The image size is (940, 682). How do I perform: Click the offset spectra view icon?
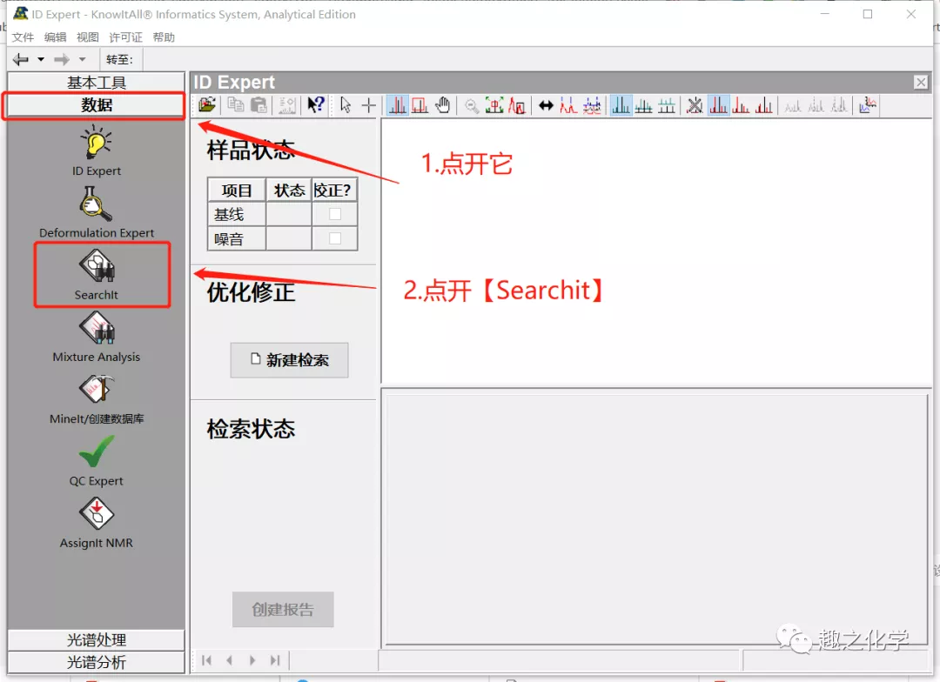[643, 105]
